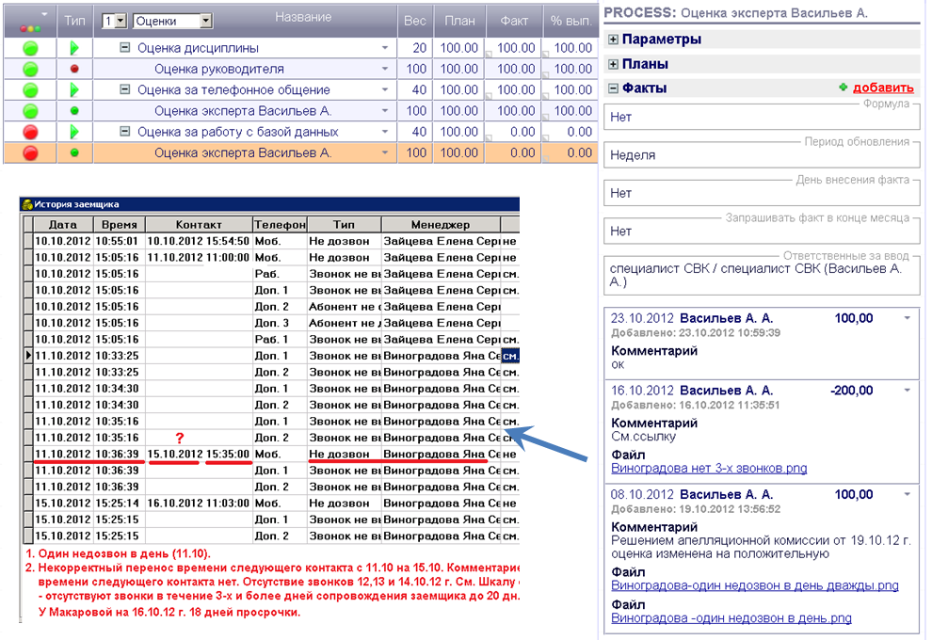Viewport: 932px width, 640px height.
Task: Expand the Планы section
Action: coord(614,64)
